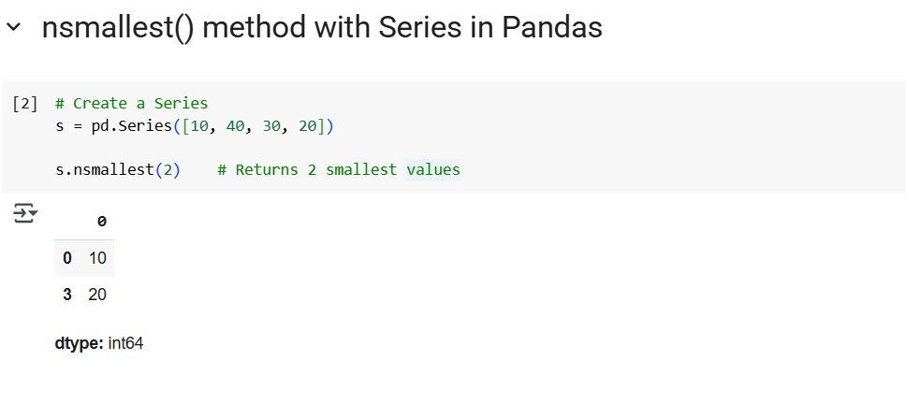
Task: Select the output row index 0
Action: 67,258
